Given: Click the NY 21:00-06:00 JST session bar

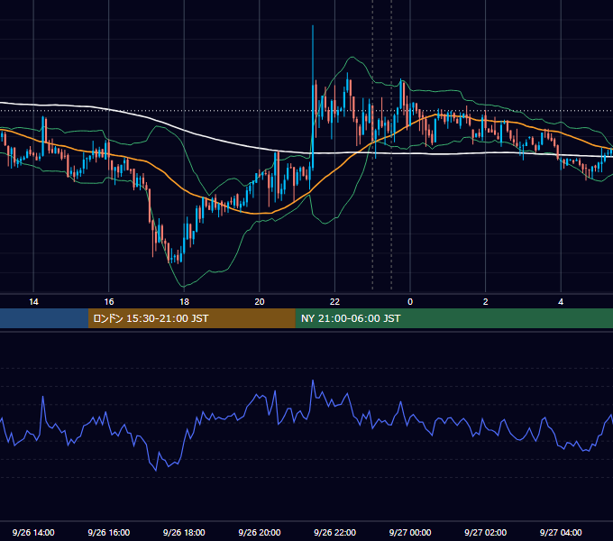Looking at the screenshot, I should pos(453,318).
